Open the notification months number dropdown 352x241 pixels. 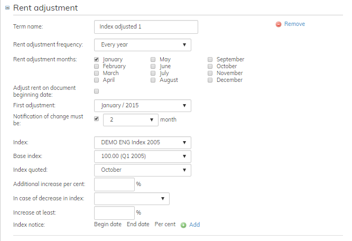131,120
